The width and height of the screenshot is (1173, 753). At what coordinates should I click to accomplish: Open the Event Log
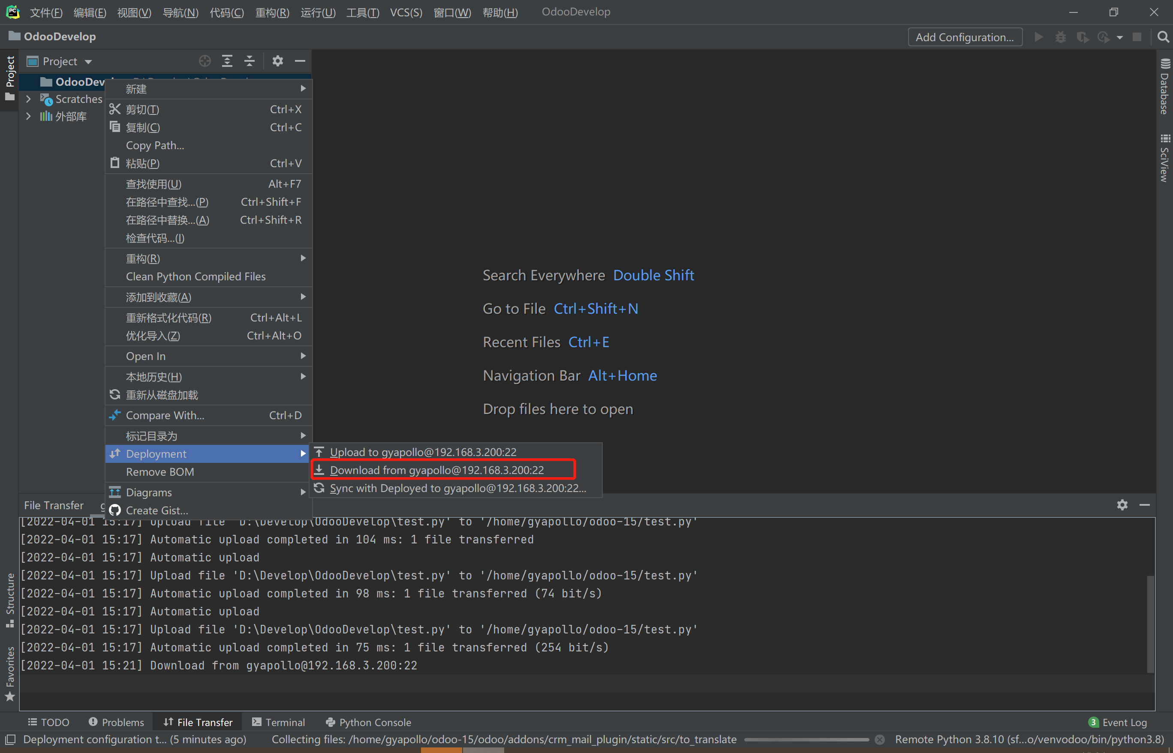[x=1117, y=722]
